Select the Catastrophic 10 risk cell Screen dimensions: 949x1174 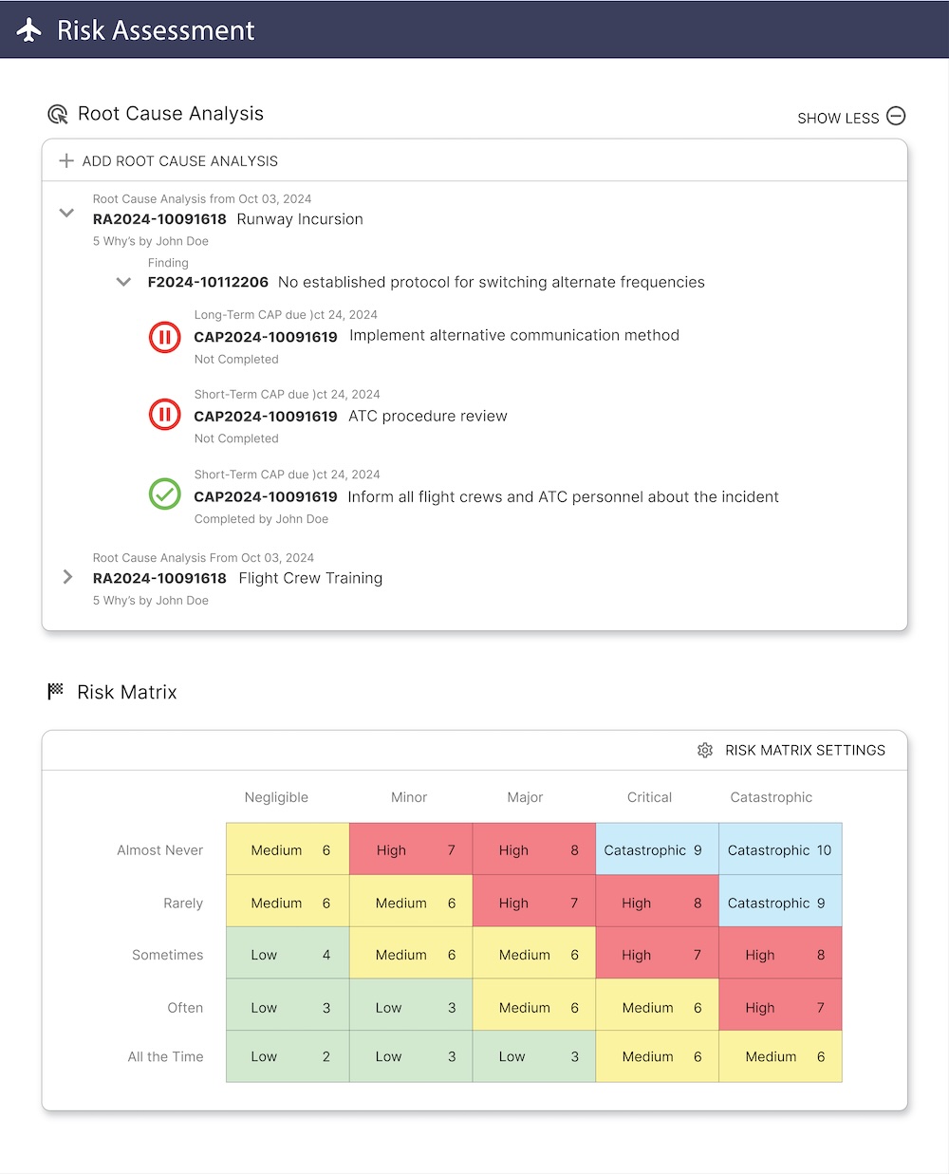point(780,848)
